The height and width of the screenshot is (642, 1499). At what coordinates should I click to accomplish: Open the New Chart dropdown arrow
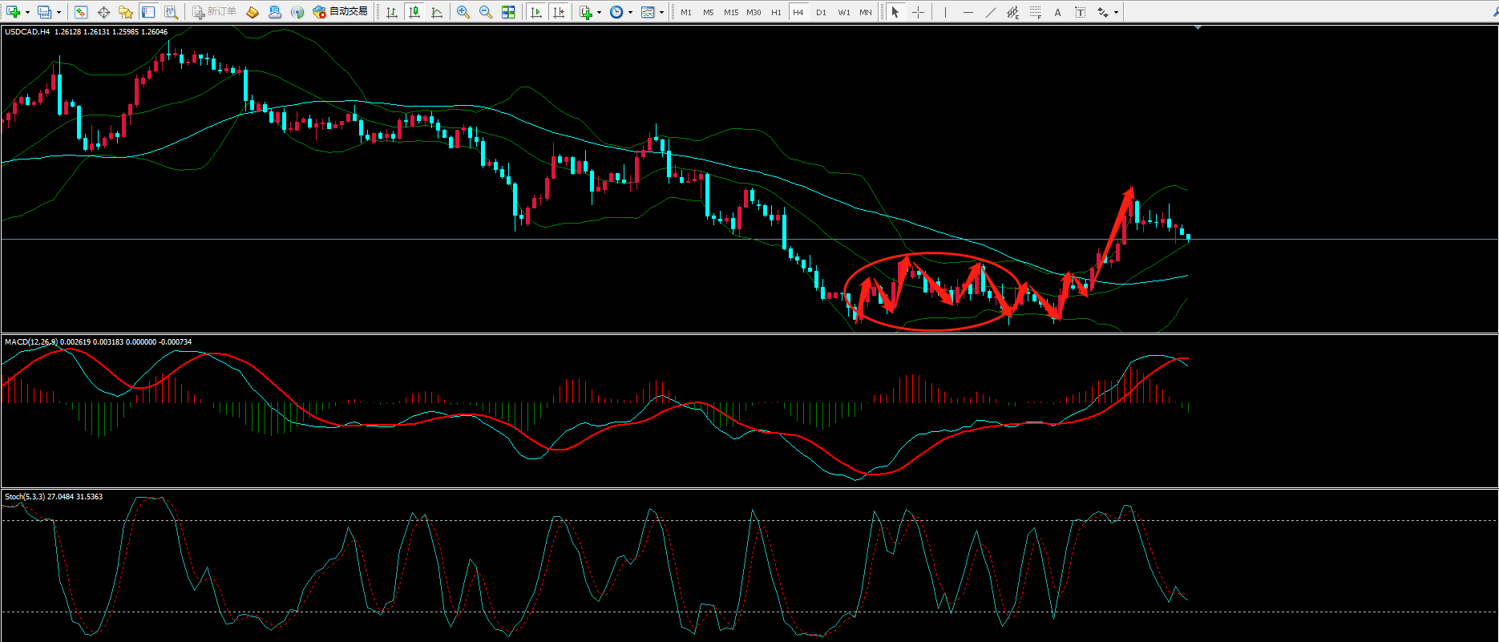click(x=27, y=12)
